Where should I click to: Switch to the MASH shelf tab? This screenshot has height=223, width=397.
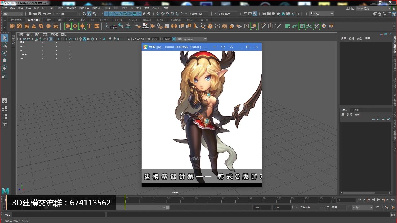(x=161, y=20)
